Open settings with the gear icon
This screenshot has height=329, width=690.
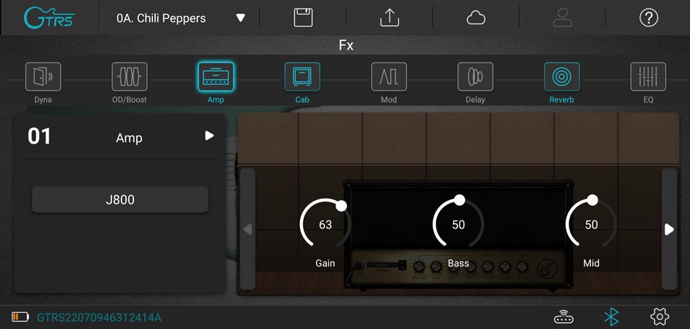coord(660,317)
